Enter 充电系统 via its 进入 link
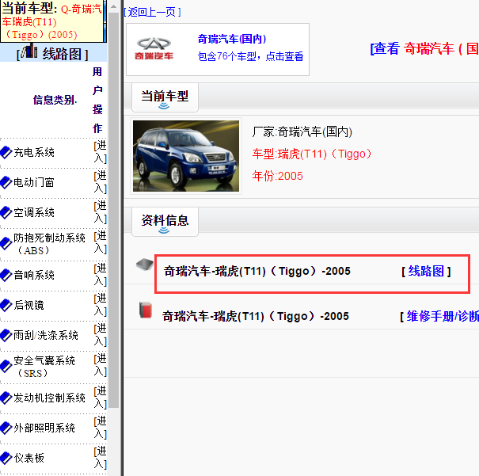 pos(101,152)
